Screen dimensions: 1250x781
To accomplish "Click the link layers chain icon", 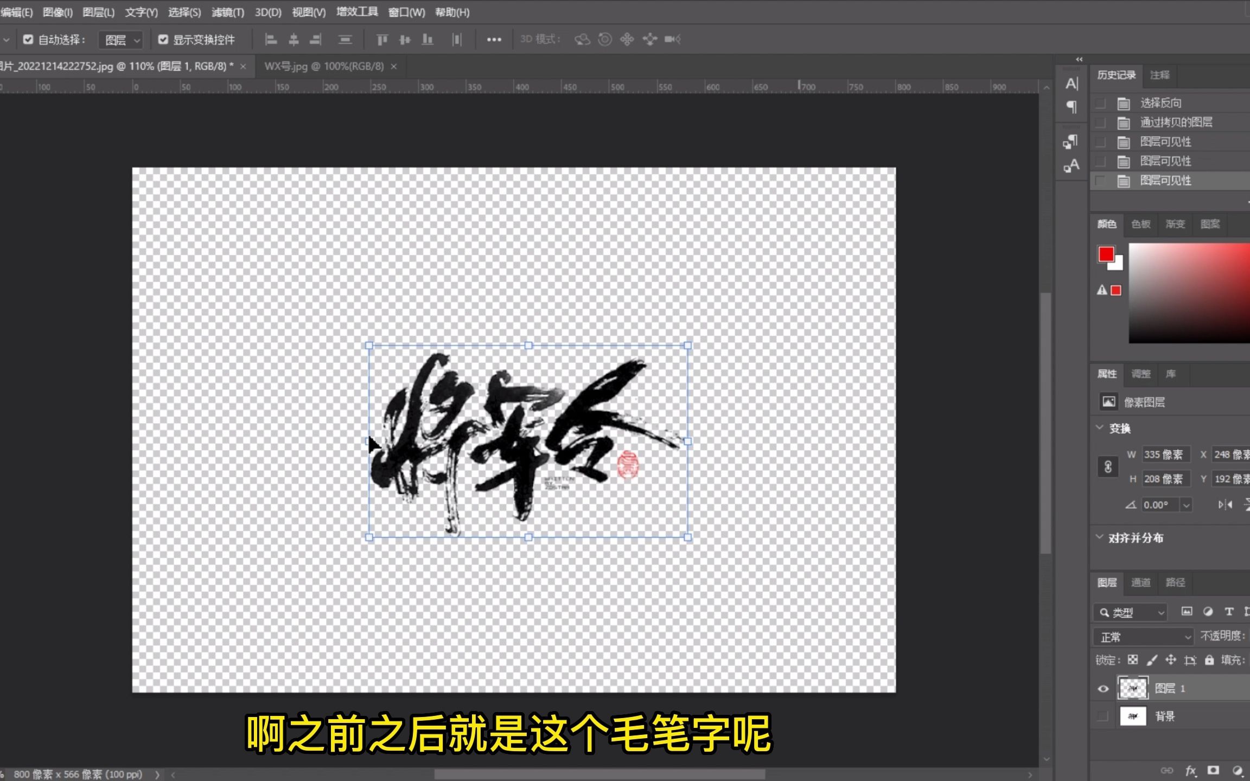I will (1166, 771).
